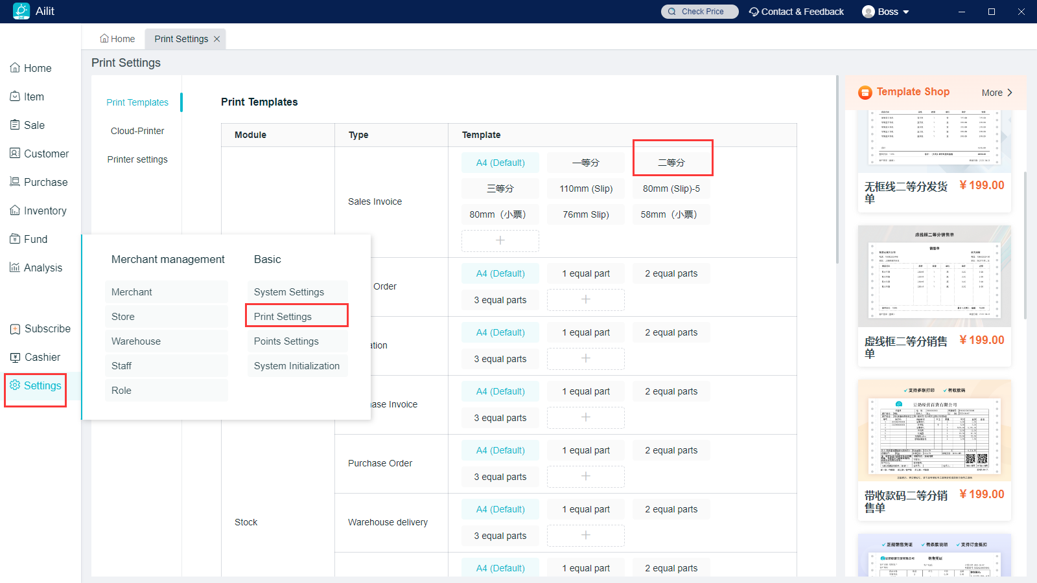Screen dimensions: 1037x583
Task: Click the Home icon in the sidebar
Action: click(x=15, y=68)
